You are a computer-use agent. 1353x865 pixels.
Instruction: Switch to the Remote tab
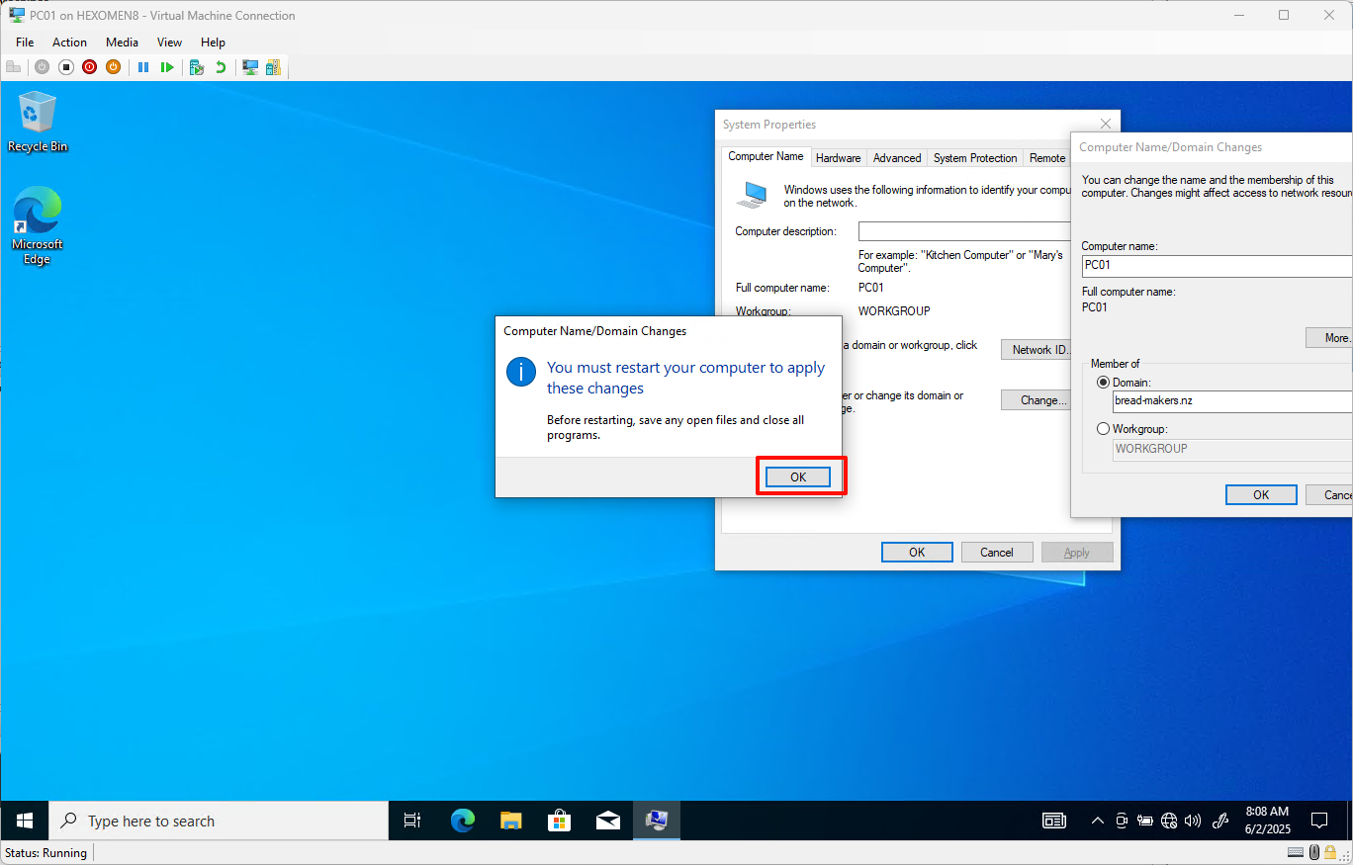click(x=1047, y=158)
